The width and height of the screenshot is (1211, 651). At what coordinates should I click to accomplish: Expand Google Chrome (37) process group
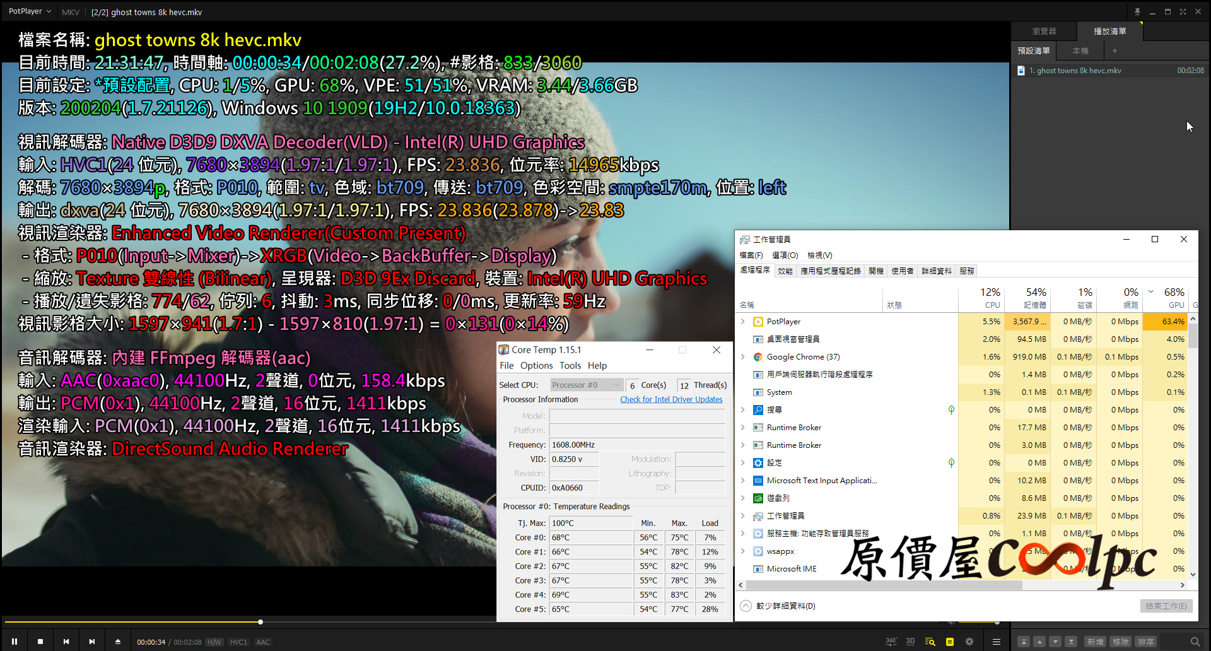[743, 357]
